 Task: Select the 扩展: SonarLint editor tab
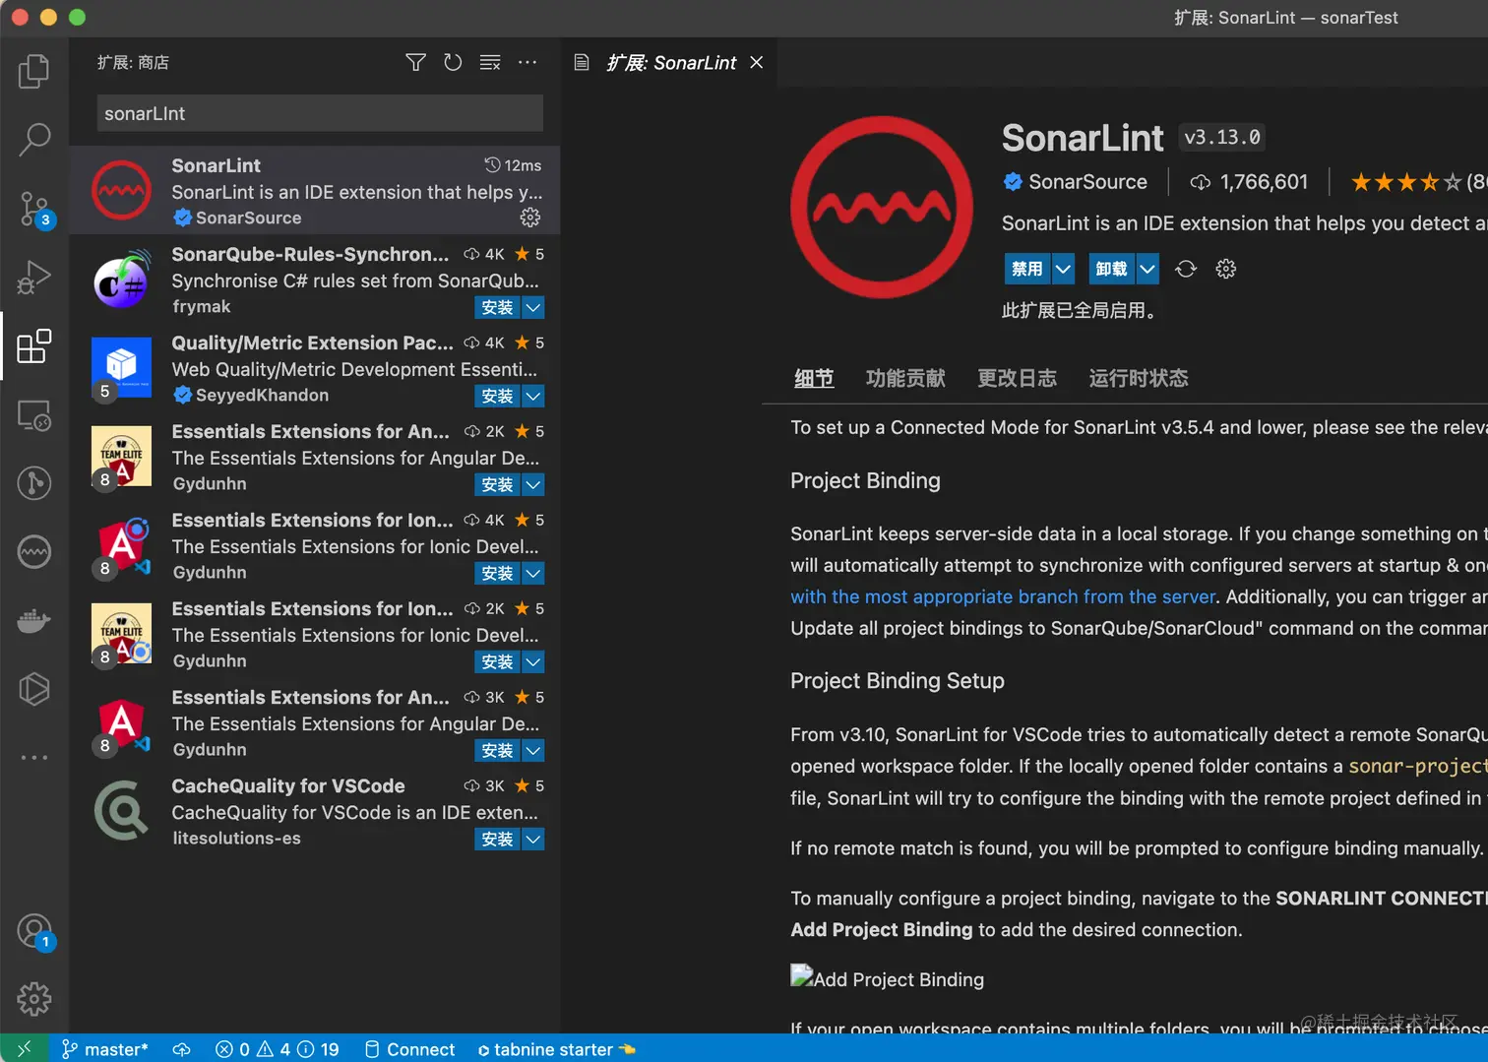[669, 63]
